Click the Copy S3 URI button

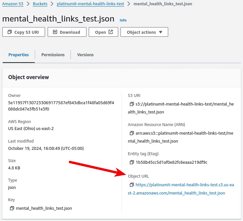(24, 32)
